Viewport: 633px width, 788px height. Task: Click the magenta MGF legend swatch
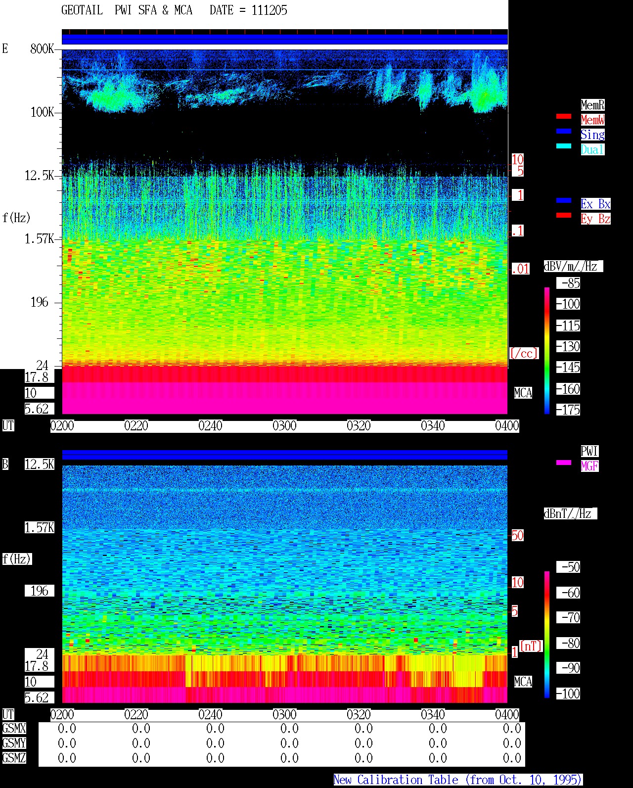tap(563, 463)
